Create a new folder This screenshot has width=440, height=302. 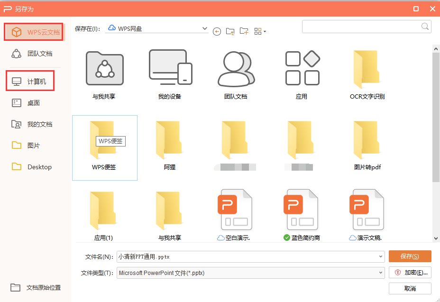[244, 31]
